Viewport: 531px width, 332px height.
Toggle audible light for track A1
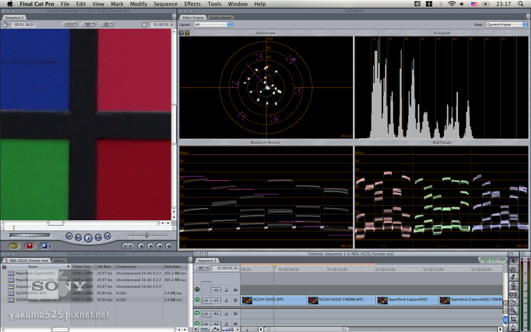coord(197,313)
